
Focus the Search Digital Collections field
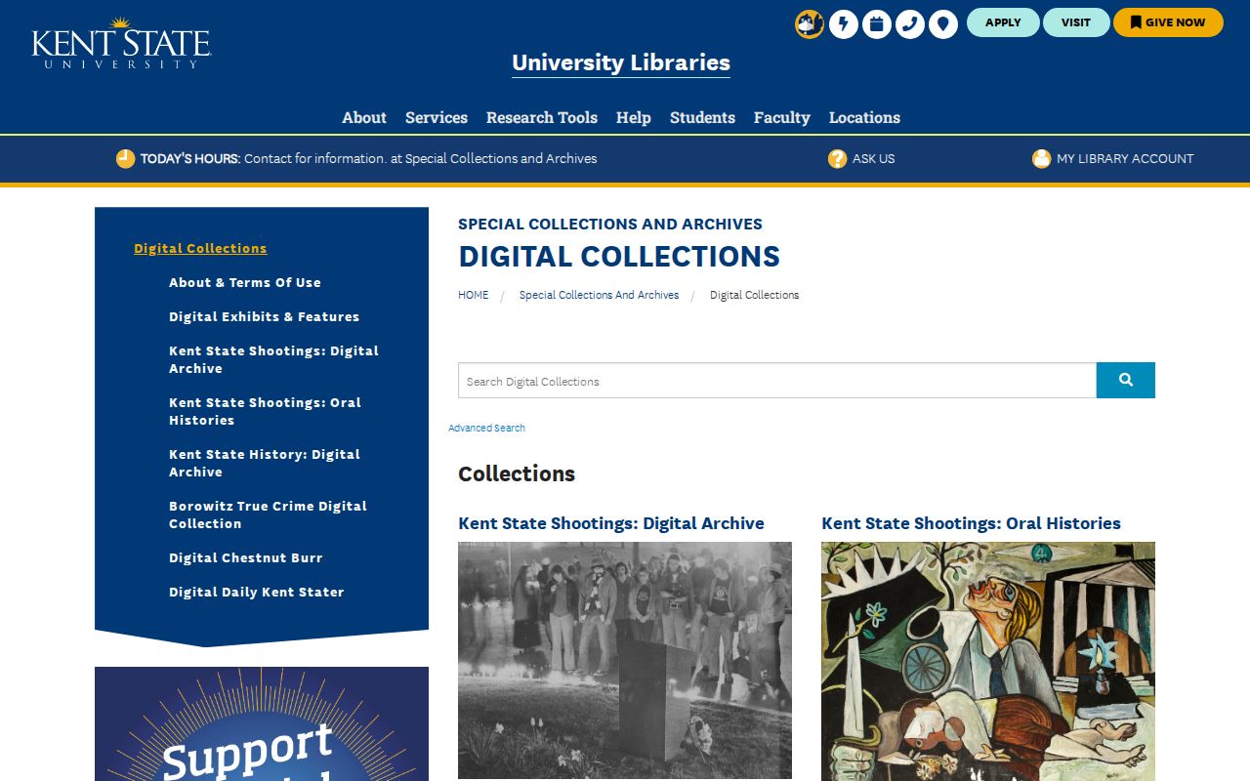[777, 380]
